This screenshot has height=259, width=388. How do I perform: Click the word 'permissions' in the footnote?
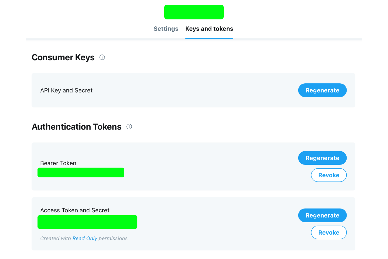point(113,239)
